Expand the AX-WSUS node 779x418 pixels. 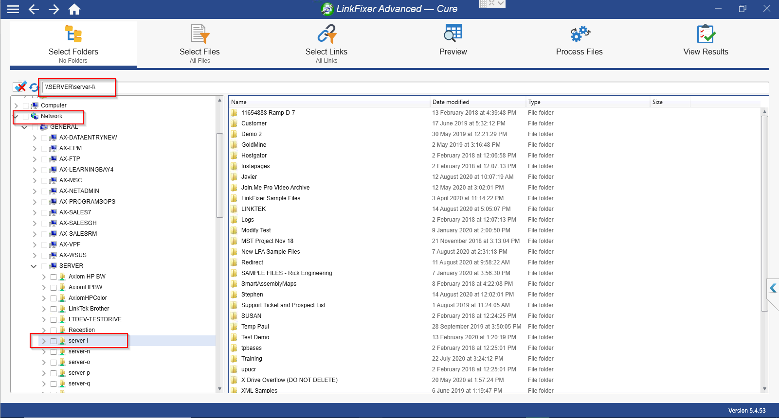point(35,256)
